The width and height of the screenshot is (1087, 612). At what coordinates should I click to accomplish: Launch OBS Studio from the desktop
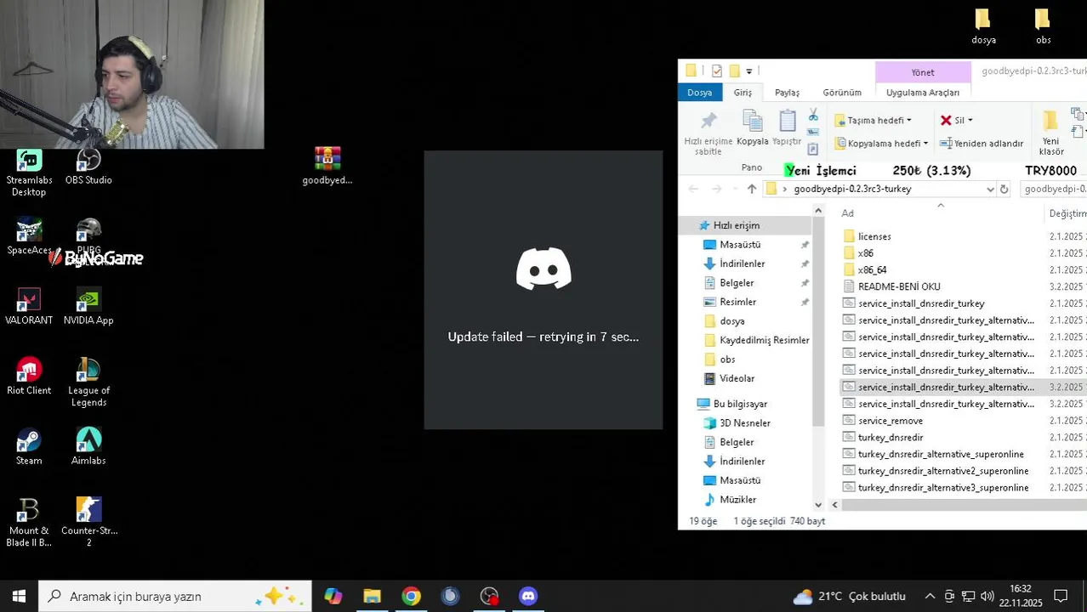[x=88, y=167]
